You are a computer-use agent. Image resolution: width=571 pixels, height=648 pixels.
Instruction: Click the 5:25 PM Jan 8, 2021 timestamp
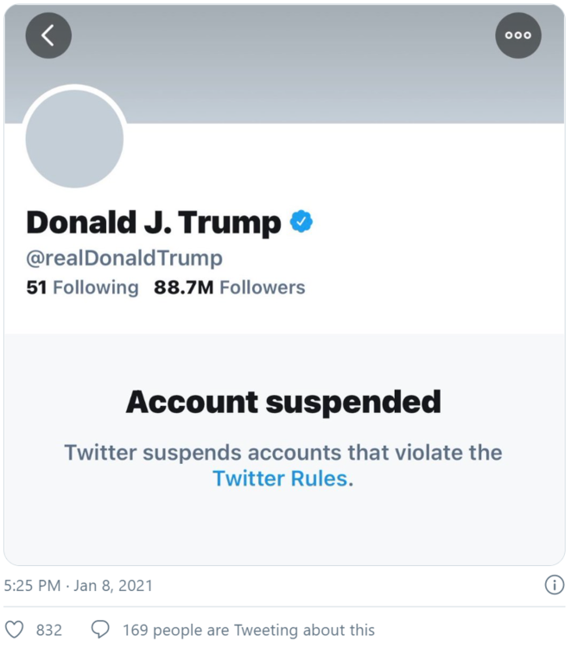(78, 585)
